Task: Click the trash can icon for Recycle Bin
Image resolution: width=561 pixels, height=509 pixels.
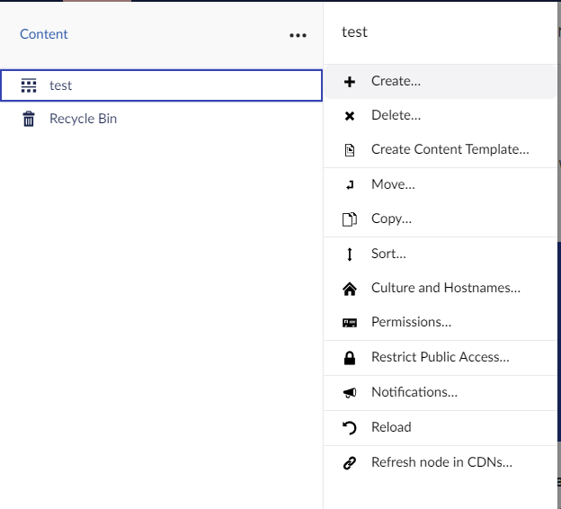Action: [x=29, y=119]
